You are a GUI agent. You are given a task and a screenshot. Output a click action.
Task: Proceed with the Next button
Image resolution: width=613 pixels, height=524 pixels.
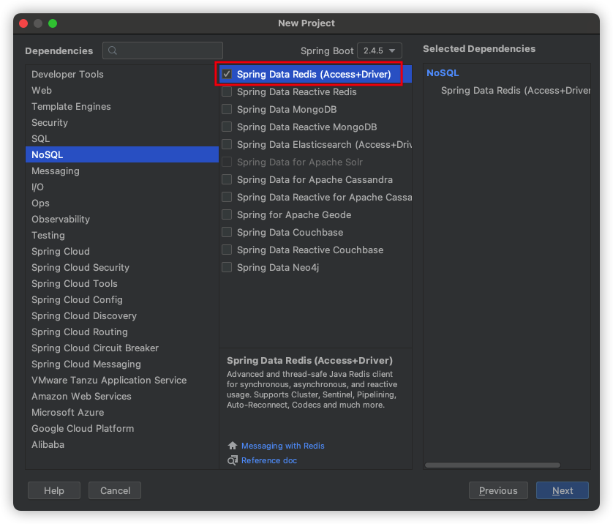(563, 490)
